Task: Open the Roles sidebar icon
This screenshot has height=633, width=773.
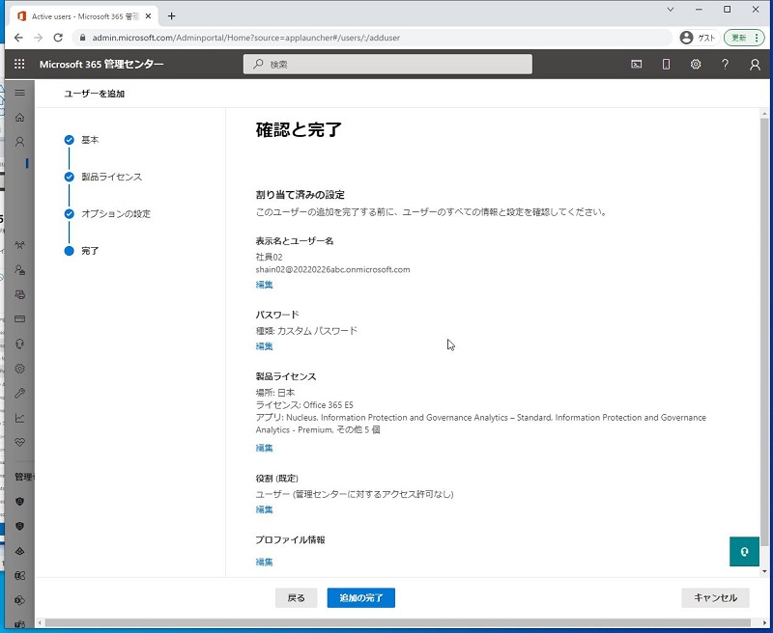Action: coord(19,270)
